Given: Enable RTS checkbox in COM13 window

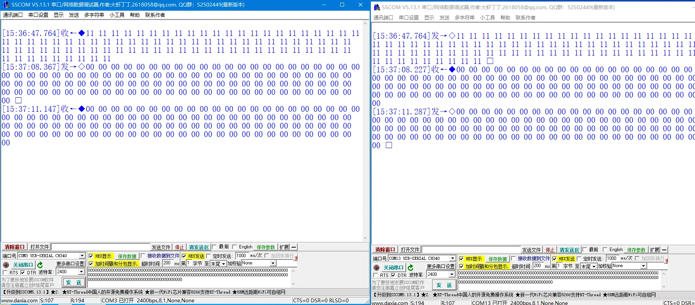Looking at the screenshot, I should [x=375, y=275].
